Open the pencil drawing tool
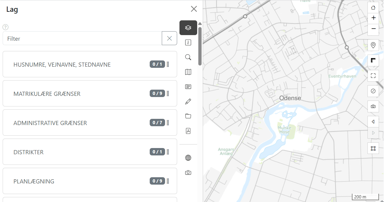Image resolution: width=384 pixels, height=202 pixels. pos(188,101)
